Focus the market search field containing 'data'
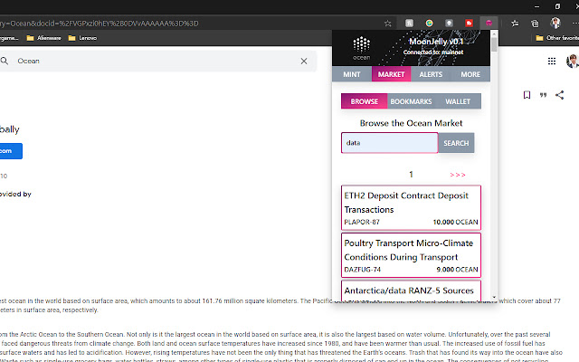The height and width of the screenshot is (362, 579). click(x=390, y=143)
